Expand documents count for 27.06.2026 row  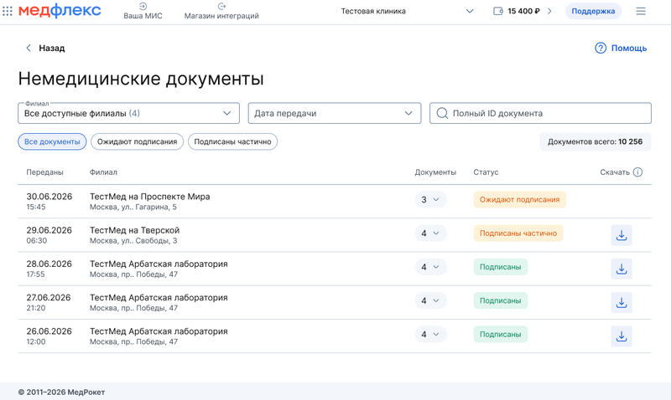click(430, 300)
